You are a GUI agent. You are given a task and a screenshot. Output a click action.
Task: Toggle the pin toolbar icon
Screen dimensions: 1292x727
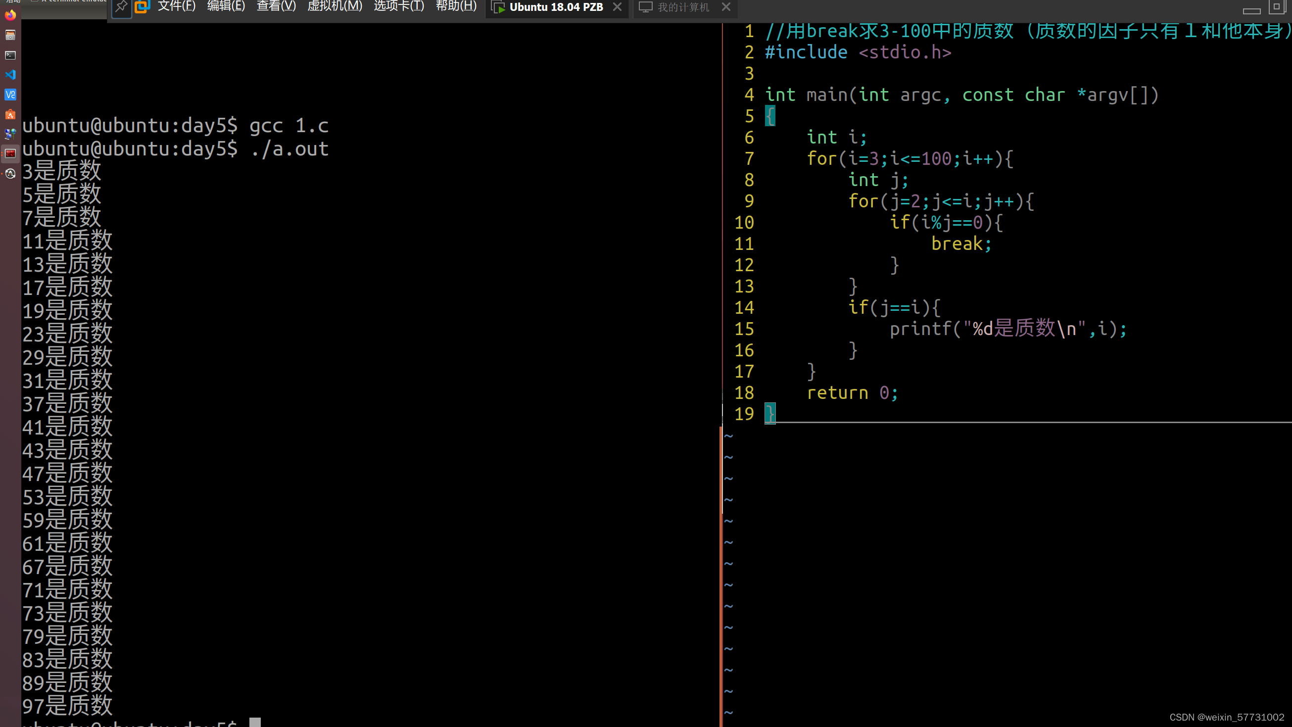(121, 7)
